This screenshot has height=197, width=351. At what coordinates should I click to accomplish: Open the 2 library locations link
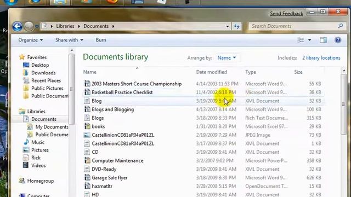click(321, 58)
